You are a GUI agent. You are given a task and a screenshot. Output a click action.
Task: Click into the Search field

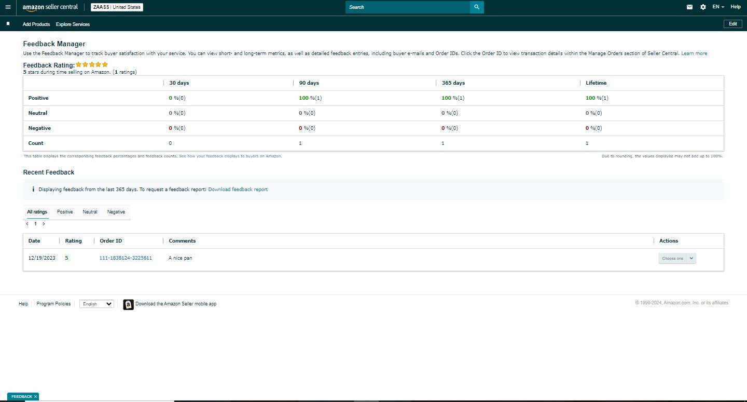pos(408,7)
